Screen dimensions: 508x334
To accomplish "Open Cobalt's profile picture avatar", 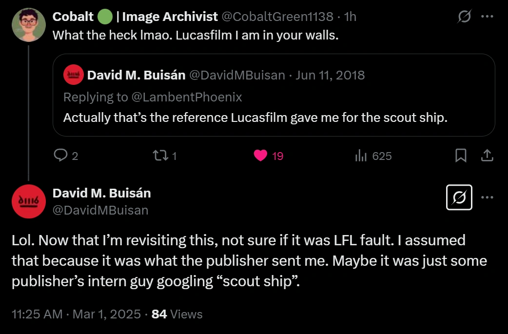I will coord(29,25).
